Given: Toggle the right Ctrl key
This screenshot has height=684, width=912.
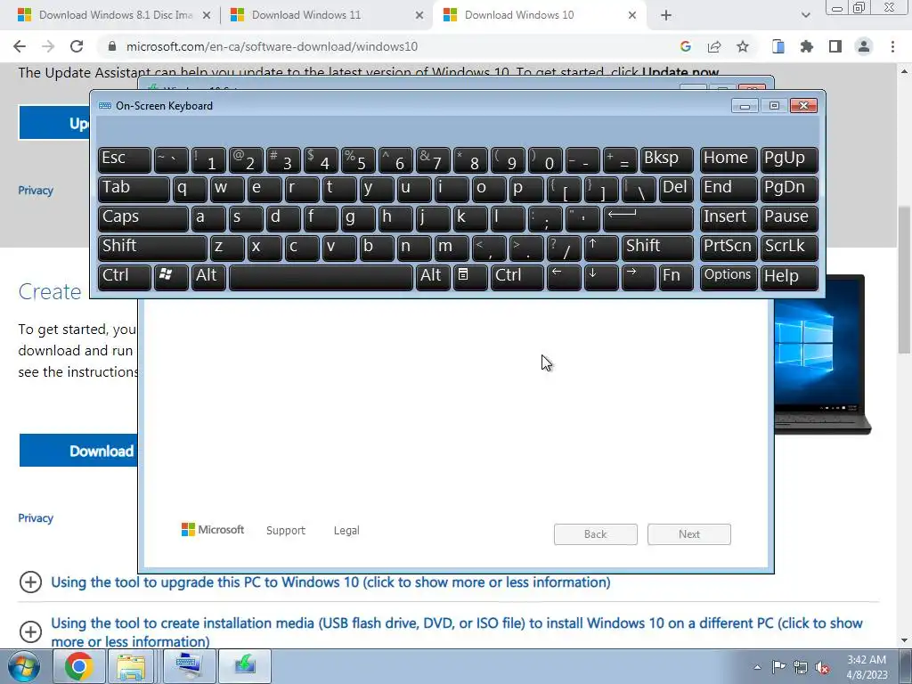Looking at the screenshot, I should tap(517, 277).
